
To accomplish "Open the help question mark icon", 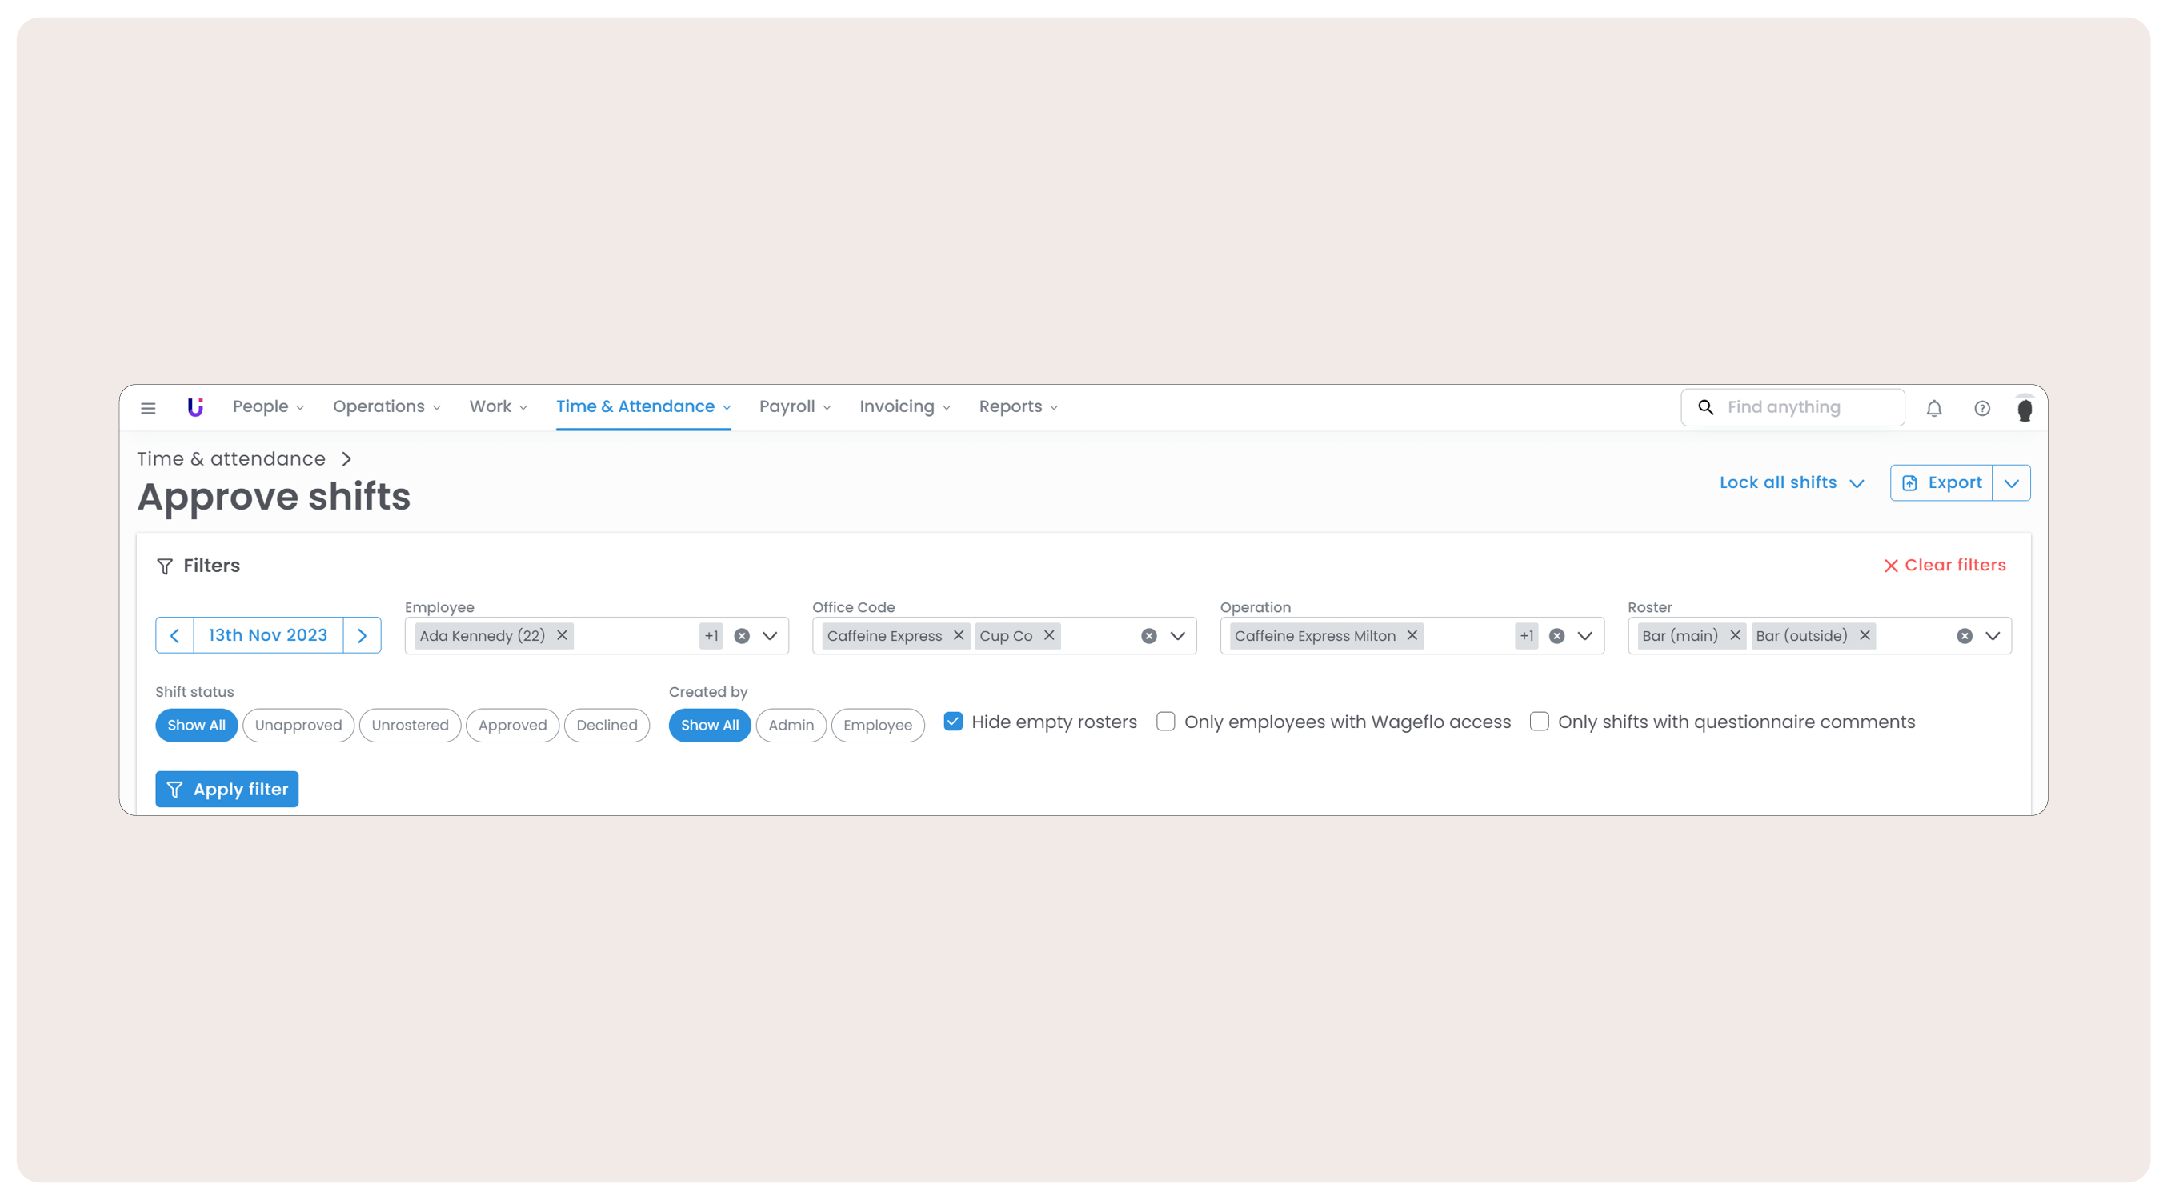I will point(1981,408).
